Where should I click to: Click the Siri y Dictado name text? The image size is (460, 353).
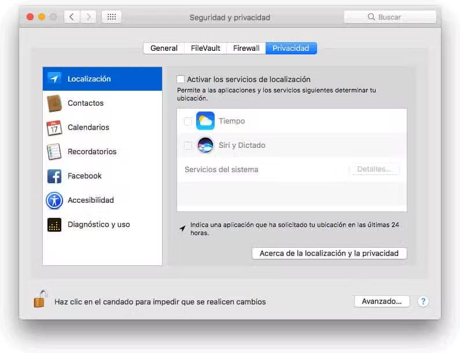[x=242, y=145]
